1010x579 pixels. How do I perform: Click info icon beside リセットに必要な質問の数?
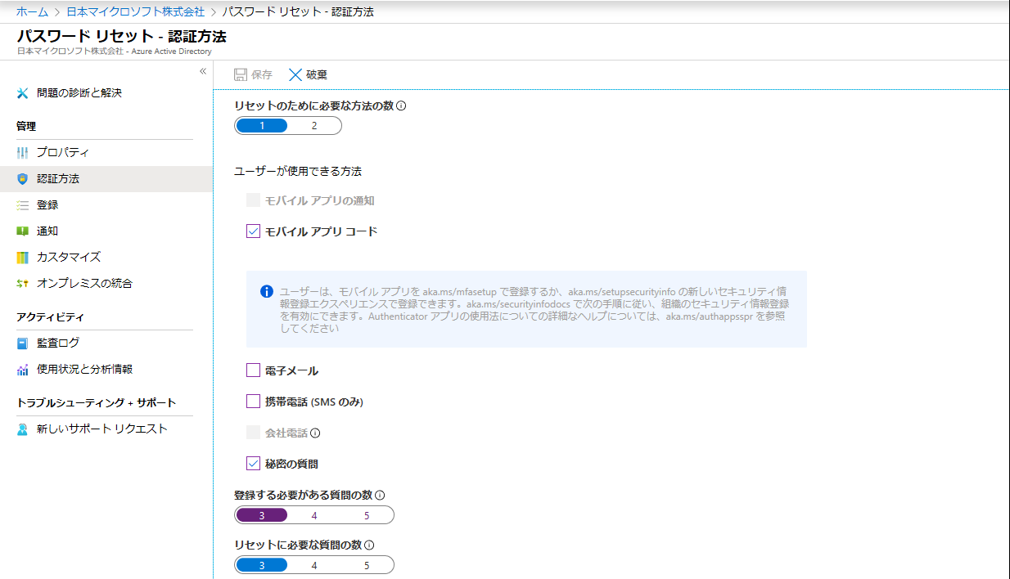click(x=370, y=545)
